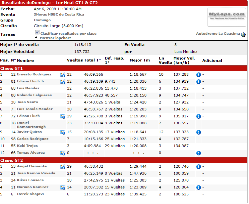Open lap details icon for Edison Lluch Jr
This screenshot has width=249, height=204.
pyautogui.click(x=62, y=82)
